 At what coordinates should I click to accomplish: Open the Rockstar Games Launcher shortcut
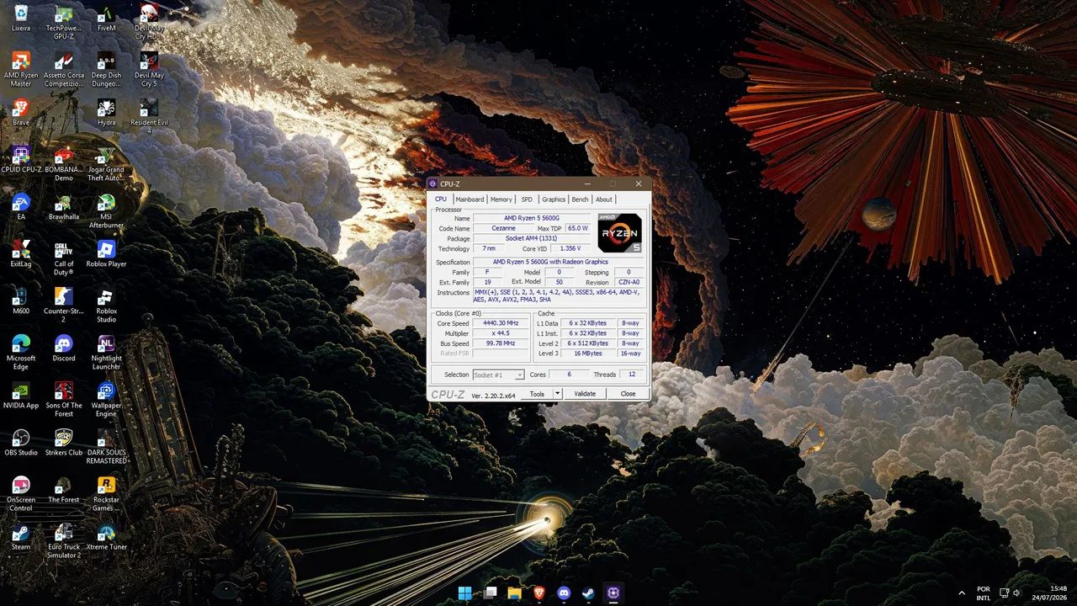tap(107, 494)
